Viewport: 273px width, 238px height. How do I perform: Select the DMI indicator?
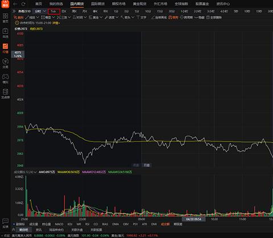point(154,224)
